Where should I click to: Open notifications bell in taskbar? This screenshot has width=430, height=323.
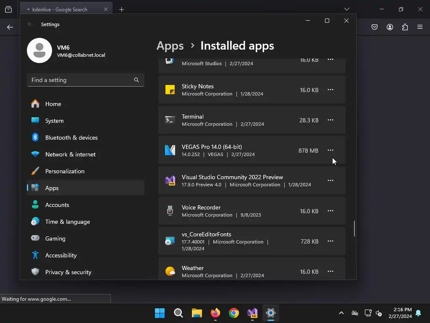click(419, 313)
